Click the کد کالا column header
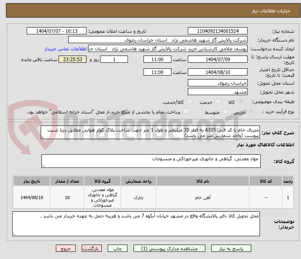The height and width of the screenshot is (259, 301). click(266, 181)
